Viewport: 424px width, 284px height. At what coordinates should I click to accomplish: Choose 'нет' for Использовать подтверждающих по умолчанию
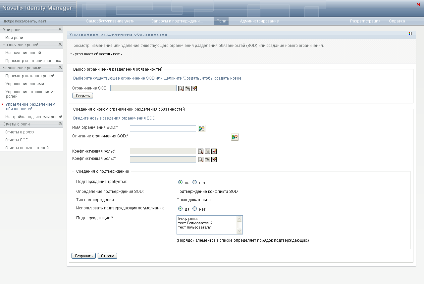(x=195, y=209)
